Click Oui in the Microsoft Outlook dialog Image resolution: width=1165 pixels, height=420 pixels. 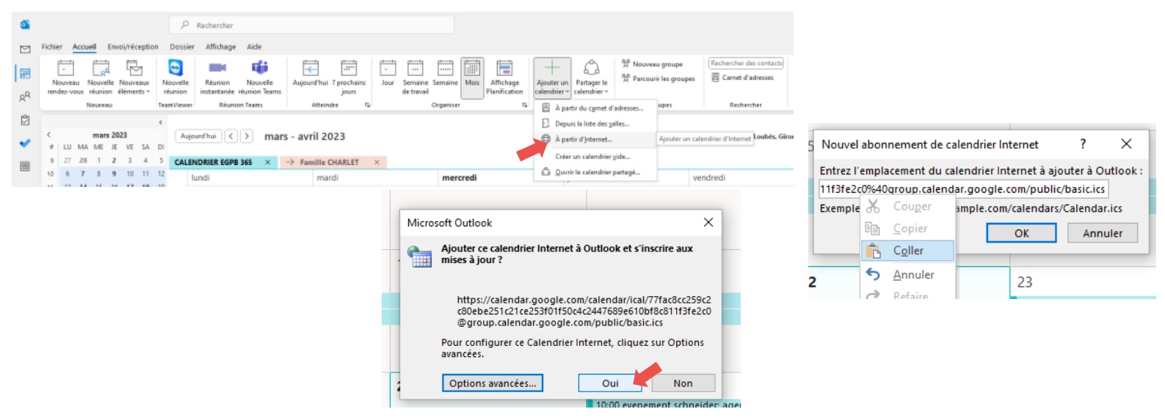[610, 383]
